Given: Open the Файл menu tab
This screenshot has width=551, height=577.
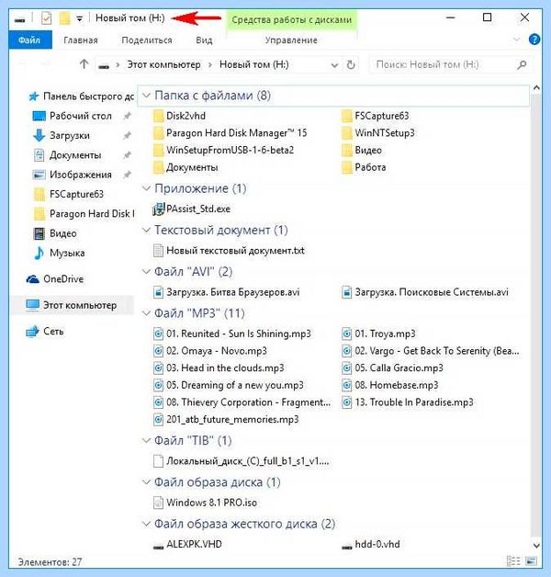Looking at the screenshot, I should click(x=29, y=40).
